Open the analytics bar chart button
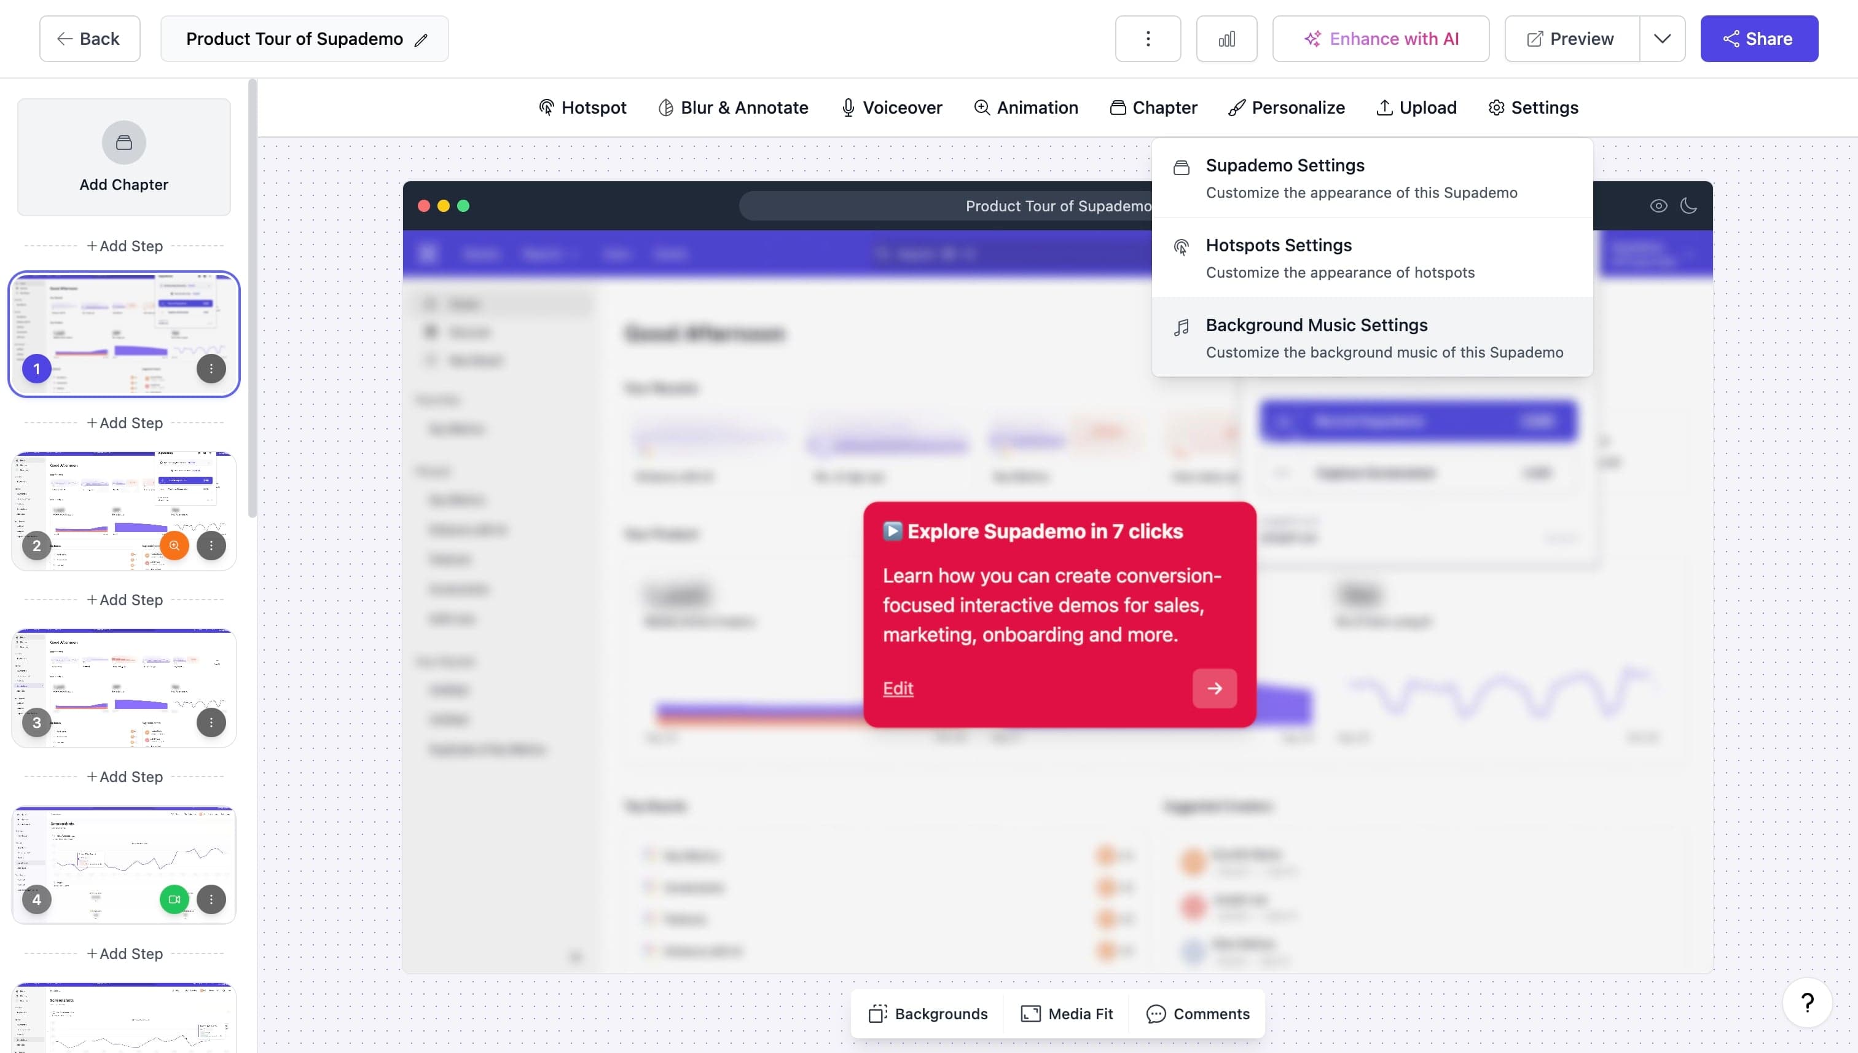Viewport: 1858px width, 1053px height. [1226, 38]
